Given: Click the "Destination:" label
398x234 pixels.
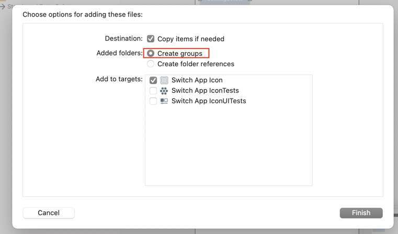Looking at the screenshot, I should pyautogui.click(x=123, y=39).
